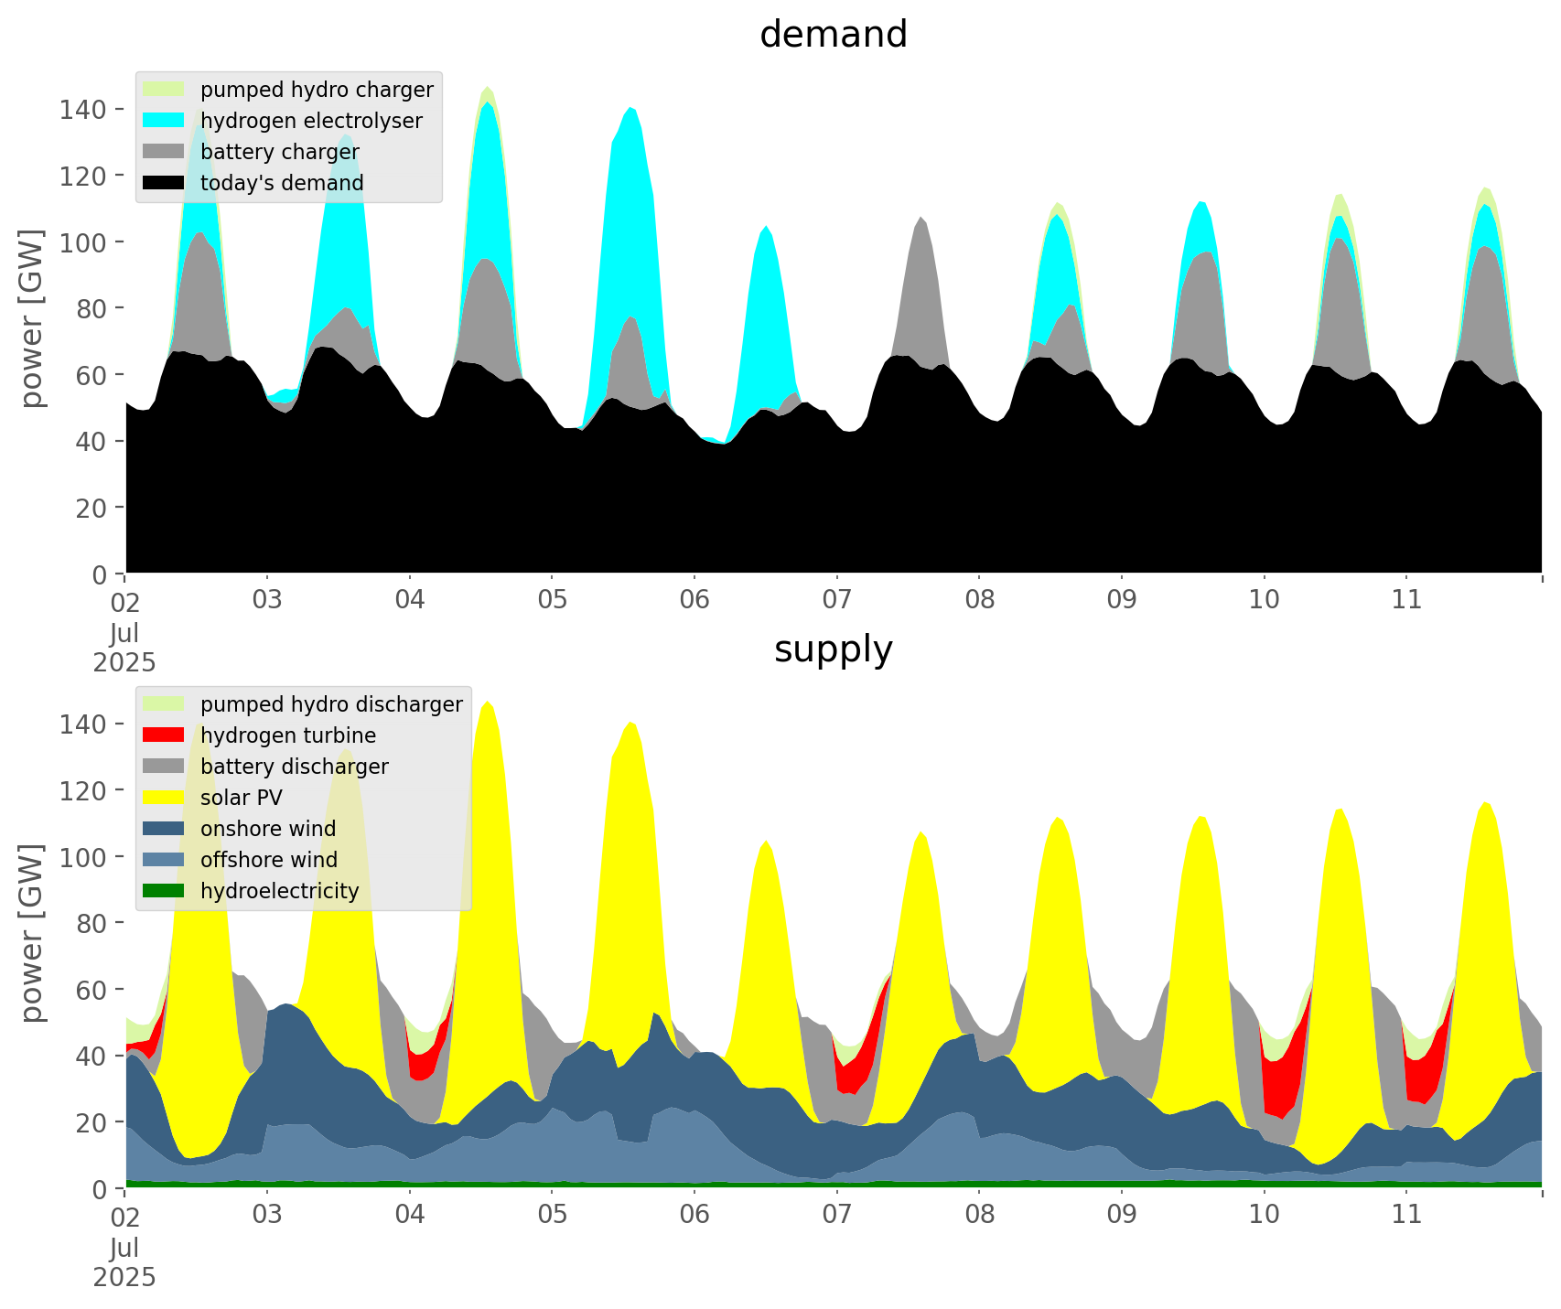Click the 100 y-axis tick on supply chart

(x=83, y=857)
